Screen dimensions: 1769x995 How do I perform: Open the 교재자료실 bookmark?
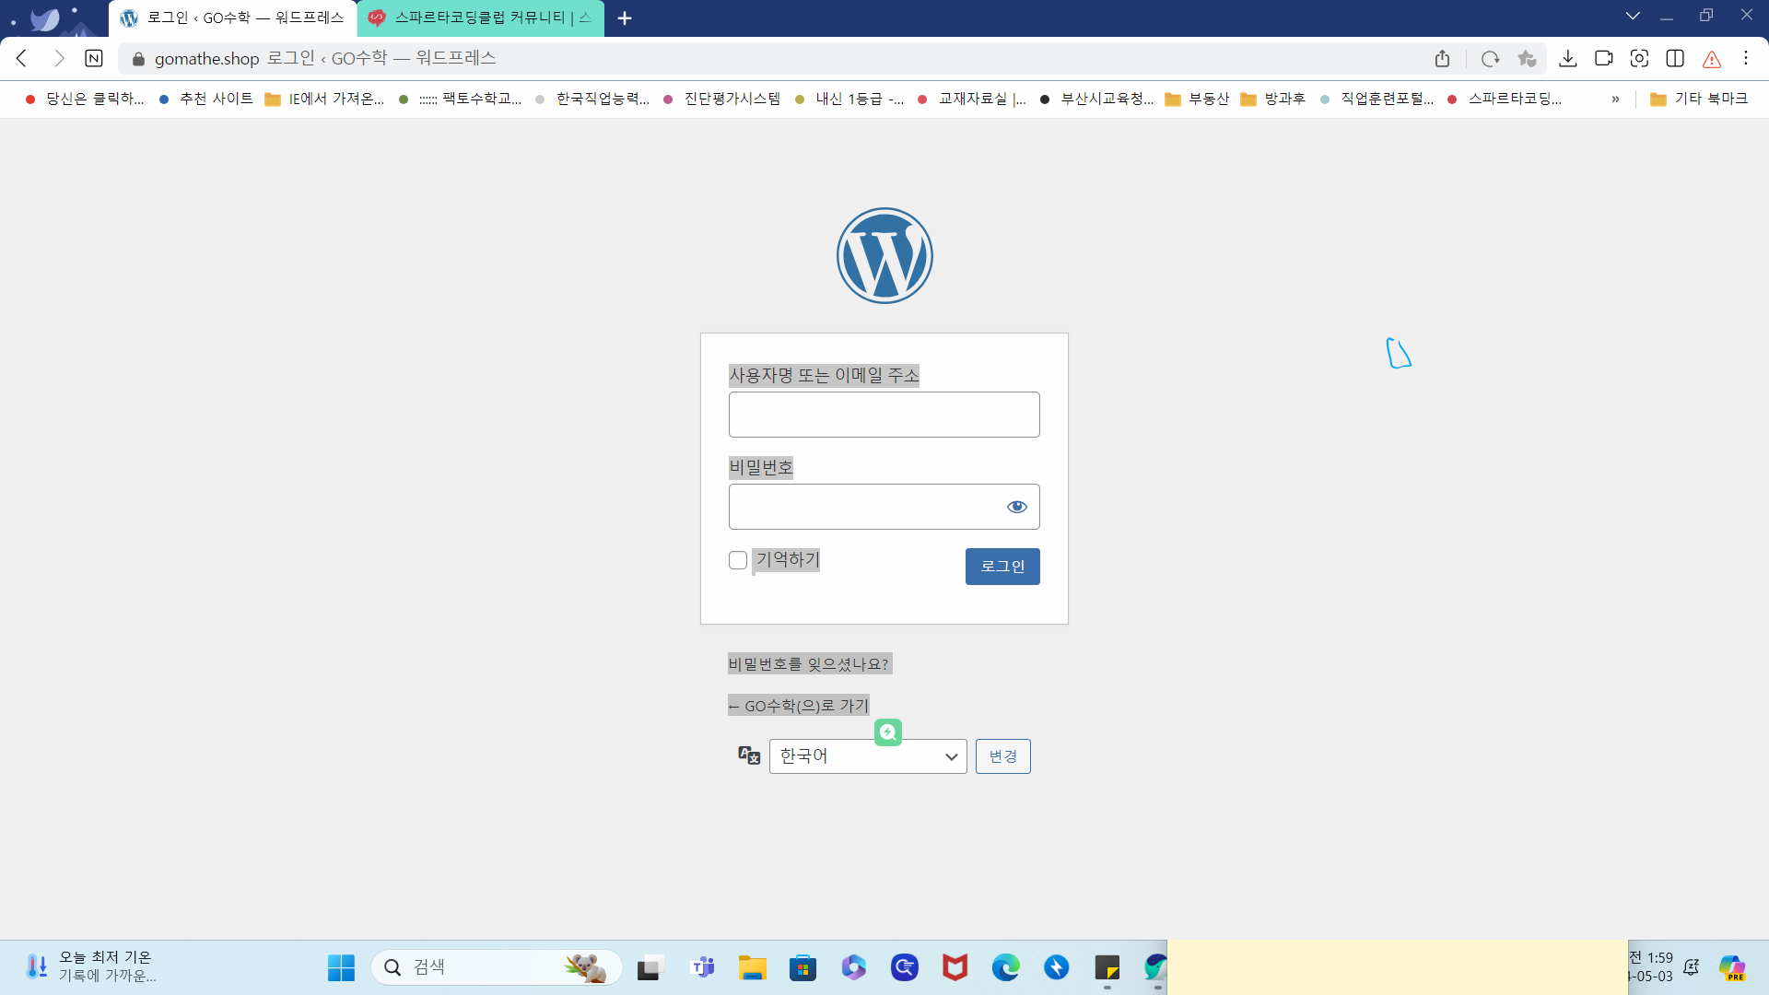point(972,99)
